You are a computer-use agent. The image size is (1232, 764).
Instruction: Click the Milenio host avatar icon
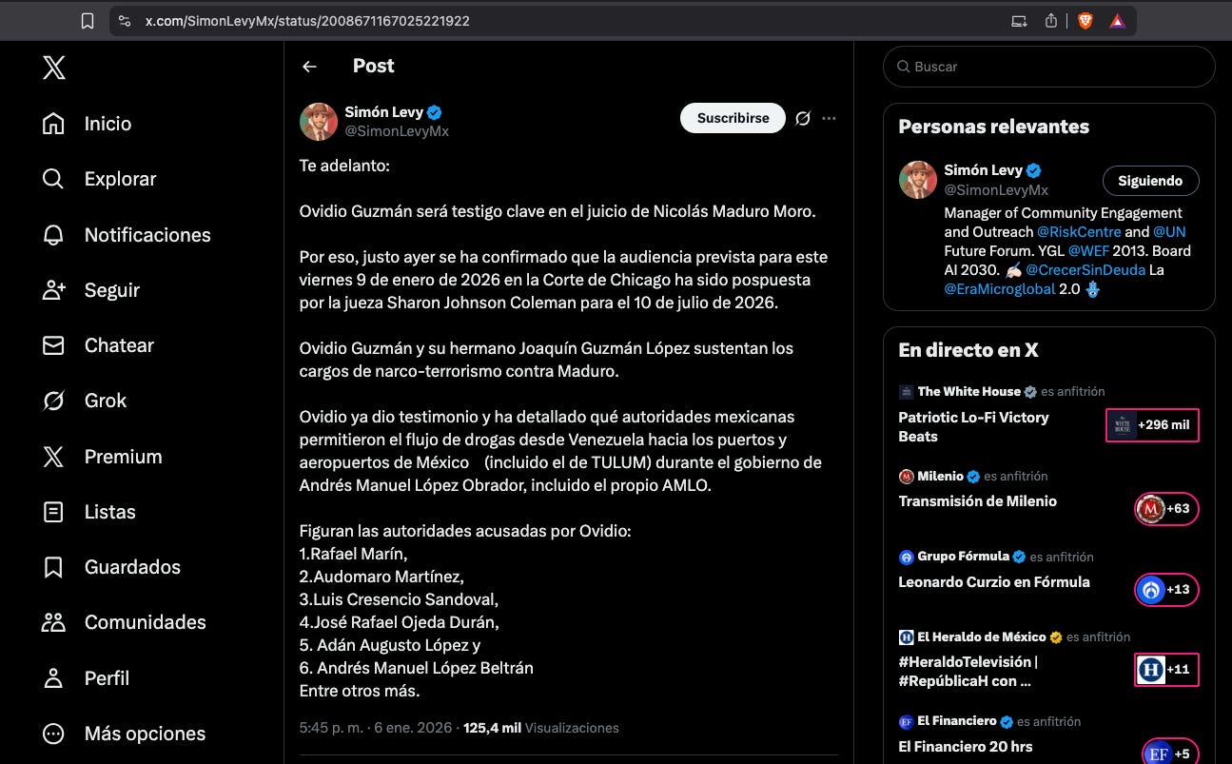click(906, 476)
